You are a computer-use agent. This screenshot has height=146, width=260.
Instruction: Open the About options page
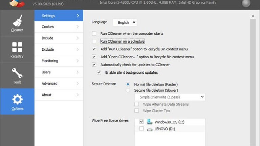59,95
